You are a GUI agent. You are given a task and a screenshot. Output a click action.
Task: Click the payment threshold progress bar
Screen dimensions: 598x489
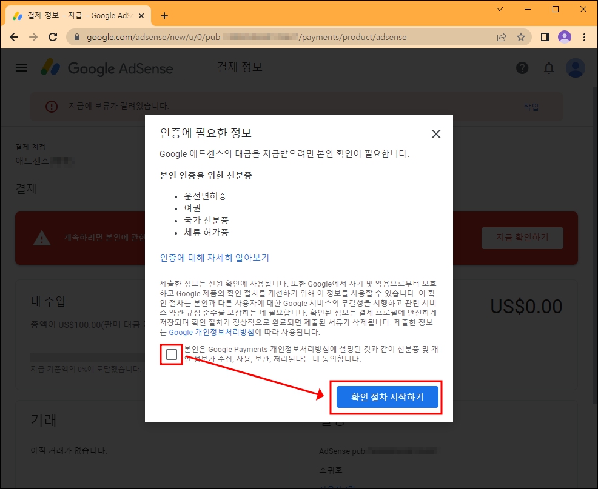(88, 357)
